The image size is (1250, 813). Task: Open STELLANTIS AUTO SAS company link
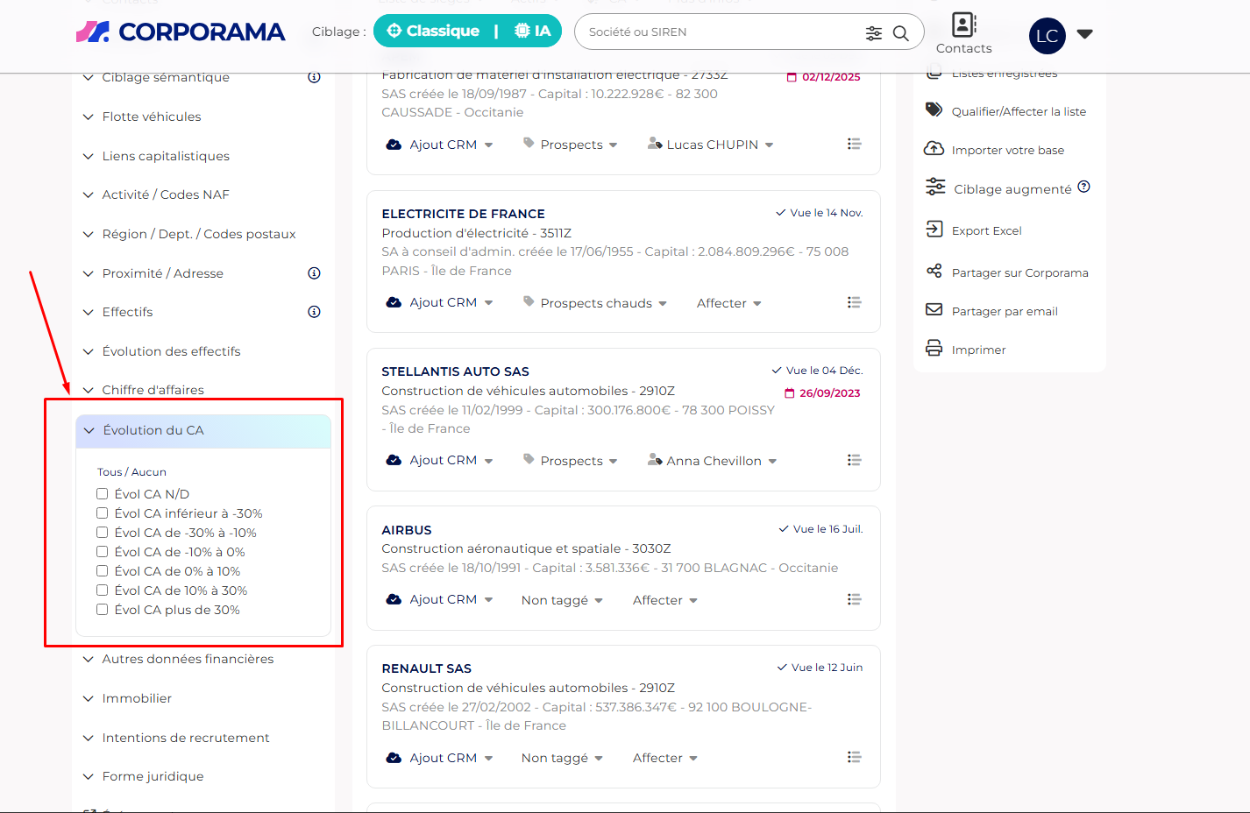pos(455,371)
